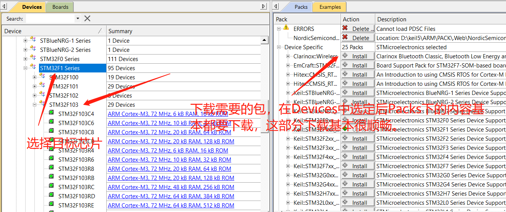Collapse the ERRORS pack group
Viewport: 506px width, 212px height.
(x=279, y=29)
